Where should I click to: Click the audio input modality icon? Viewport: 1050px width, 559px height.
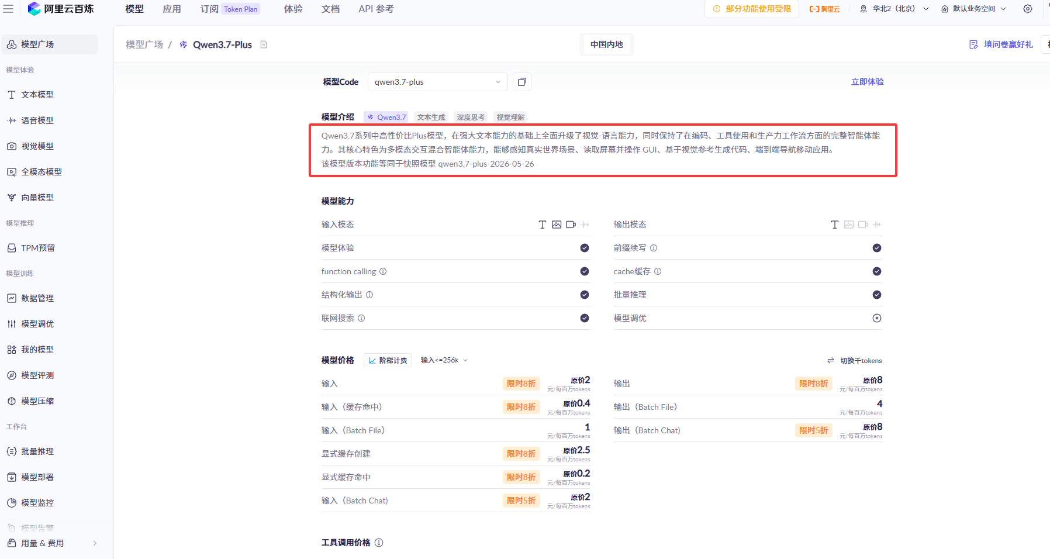(585, 225)
